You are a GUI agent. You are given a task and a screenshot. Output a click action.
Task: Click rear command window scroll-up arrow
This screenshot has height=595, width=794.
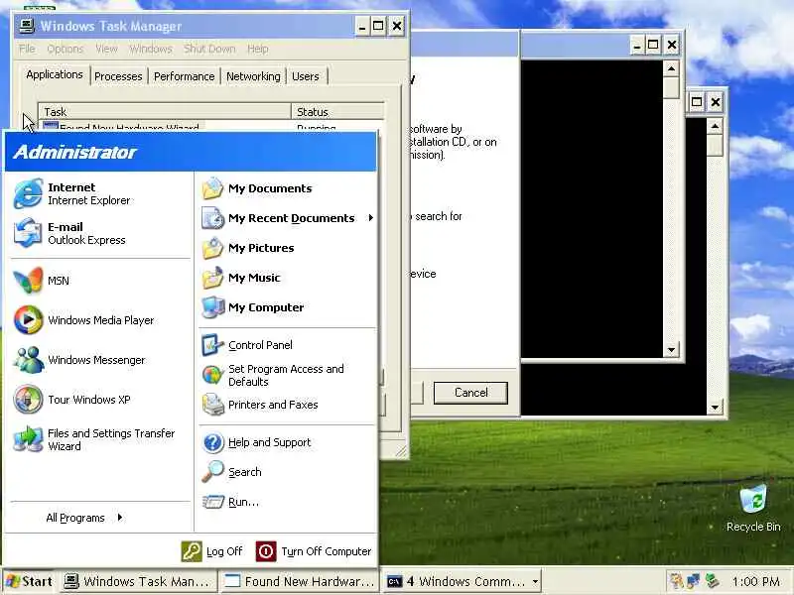715,126
